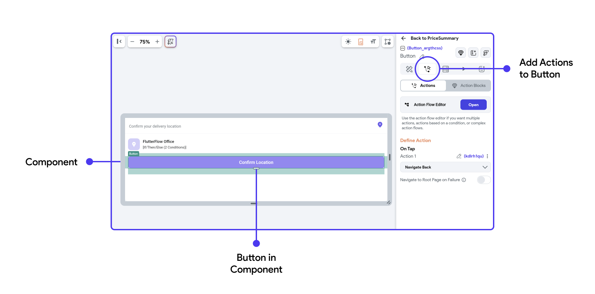This screenshot has height=294, width=595.
Task: Go Back to PriceSummary link
Action: point(434,38)
